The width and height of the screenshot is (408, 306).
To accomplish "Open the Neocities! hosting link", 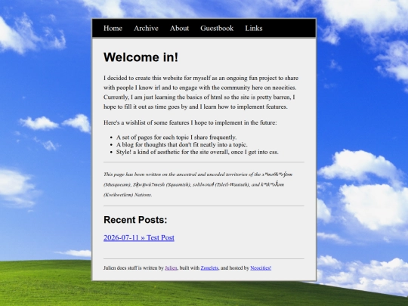I will [261, 267].
